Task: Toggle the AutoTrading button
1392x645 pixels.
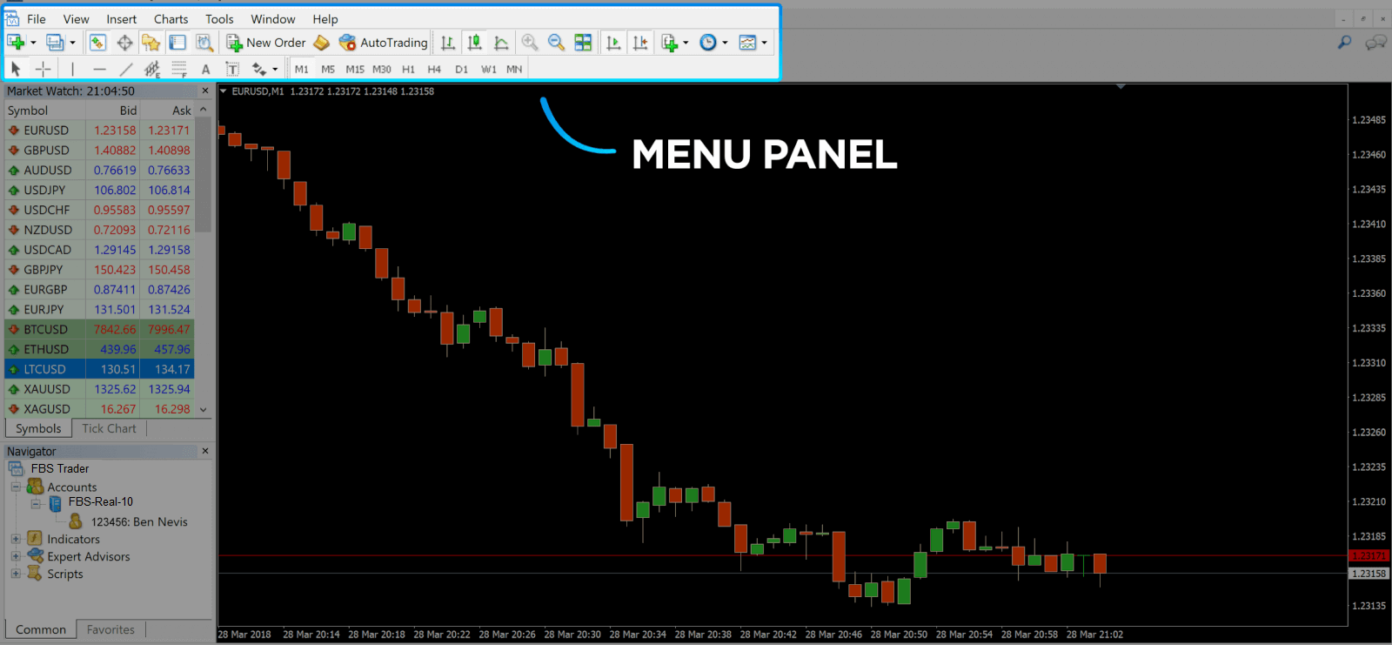Action: [384, 43]
